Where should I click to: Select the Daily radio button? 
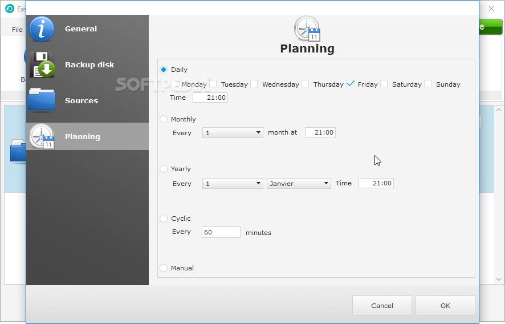coord(164,70)
